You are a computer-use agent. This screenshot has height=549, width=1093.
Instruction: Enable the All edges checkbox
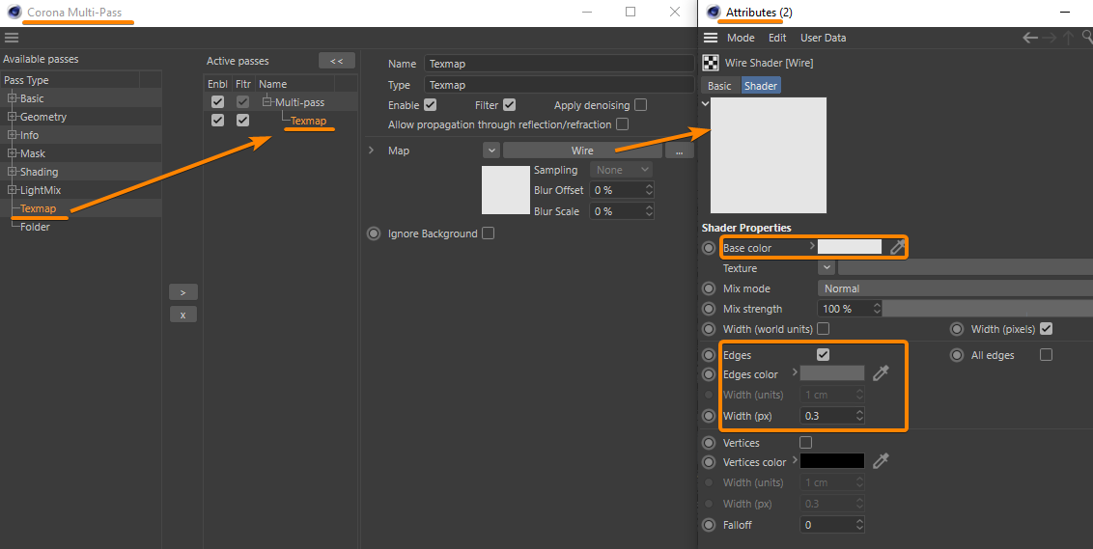[1046, 355]
